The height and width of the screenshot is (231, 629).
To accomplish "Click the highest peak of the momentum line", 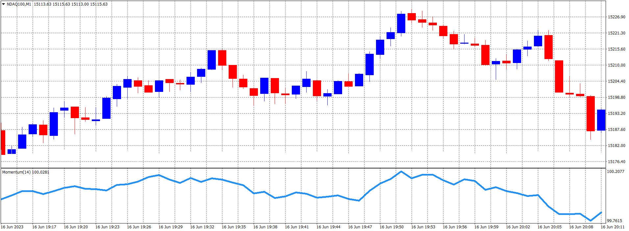I will point(401,171).
